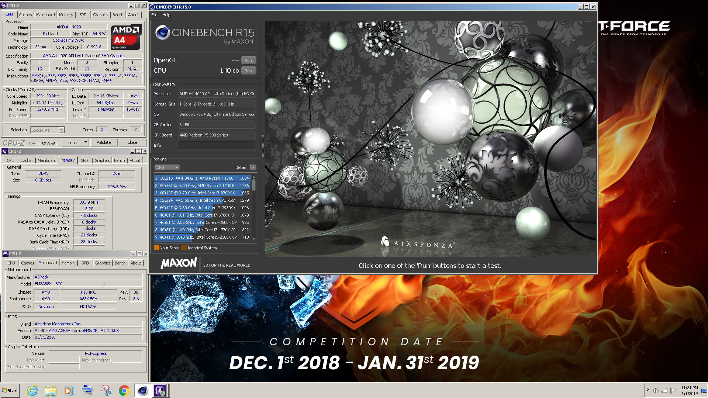The image size is (708, 398).
Task: Open the File menu in Cinebench
Action: (x=154, y=15)
